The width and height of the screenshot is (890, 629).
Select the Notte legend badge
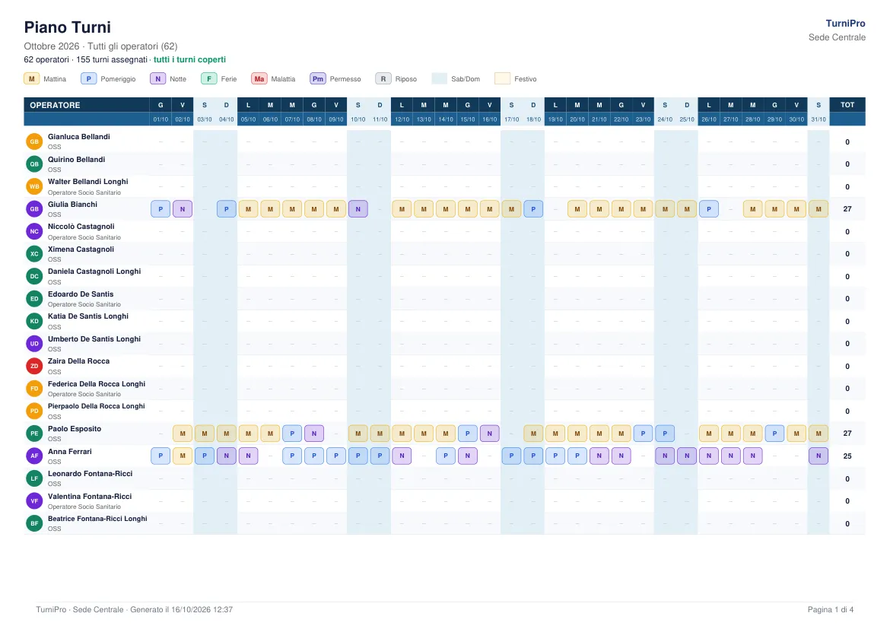[x=157, y=79]
